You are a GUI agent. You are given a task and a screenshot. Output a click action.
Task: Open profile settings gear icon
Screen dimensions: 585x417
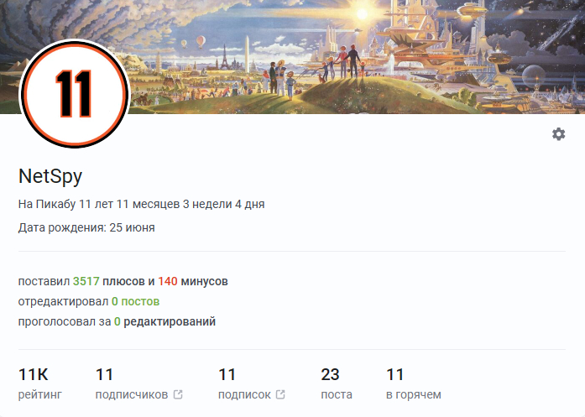point(558,134)
